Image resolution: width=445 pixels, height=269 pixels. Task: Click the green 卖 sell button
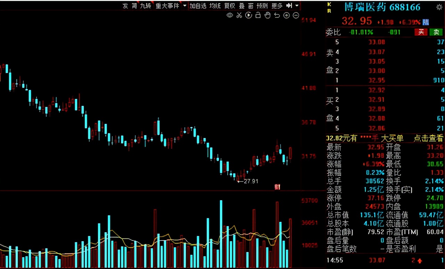click(x=436, y=32)
